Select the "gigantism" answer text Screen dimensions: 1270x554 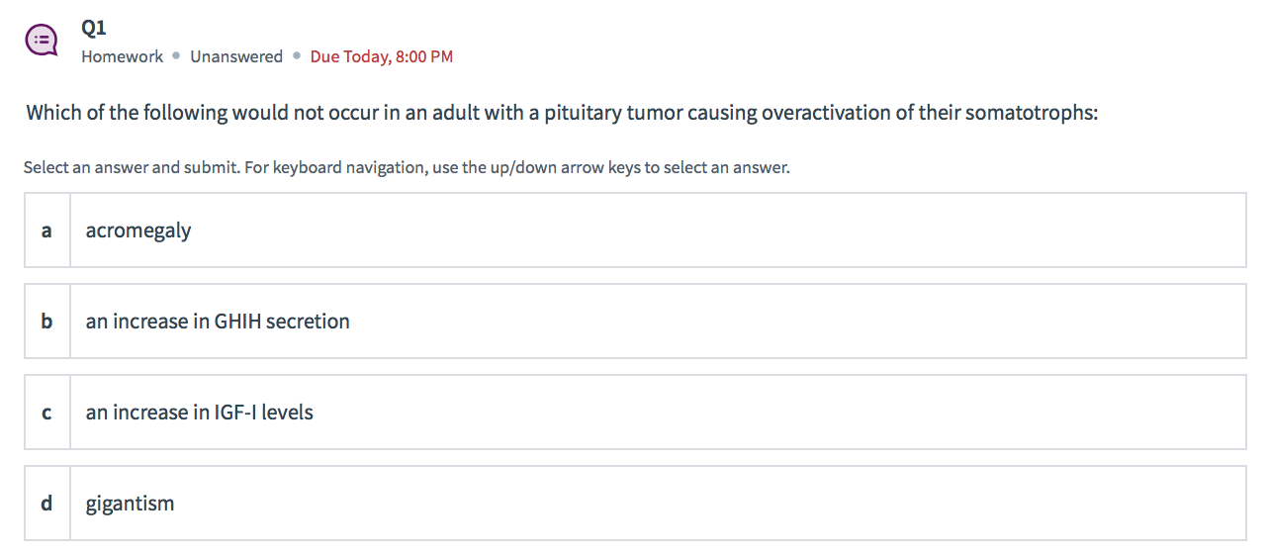pos(130,504)
